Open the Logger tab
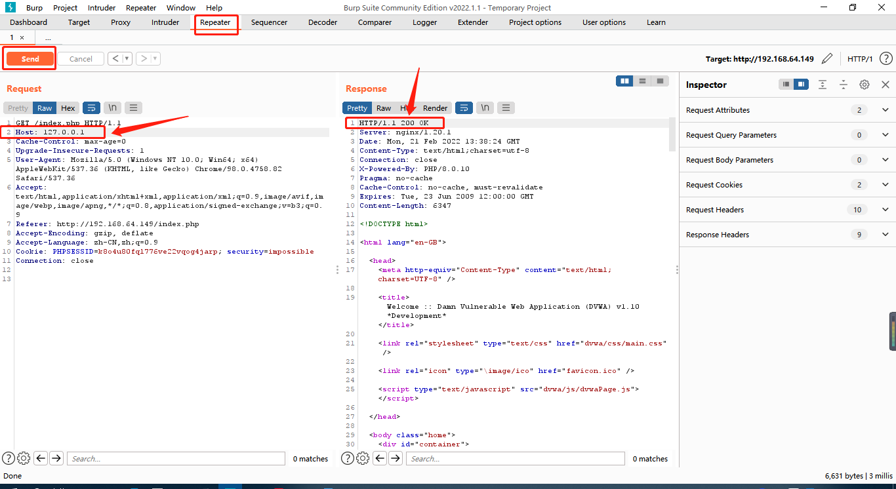The width and height of the screenshot is (896, 489). pyautogui.click(x=425, y=22)
